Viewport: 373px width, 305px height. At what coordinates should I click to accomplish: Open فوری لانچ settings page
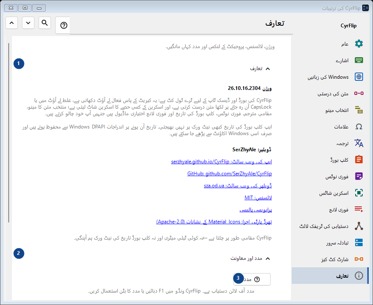[x=330, y=209]
